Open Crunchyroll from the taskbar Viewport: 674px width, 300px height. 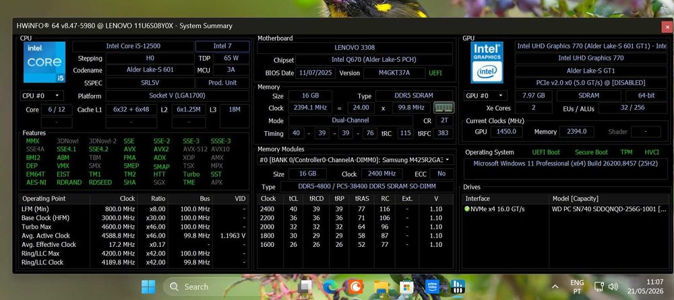pyautogui.click(x=355, y=287)
